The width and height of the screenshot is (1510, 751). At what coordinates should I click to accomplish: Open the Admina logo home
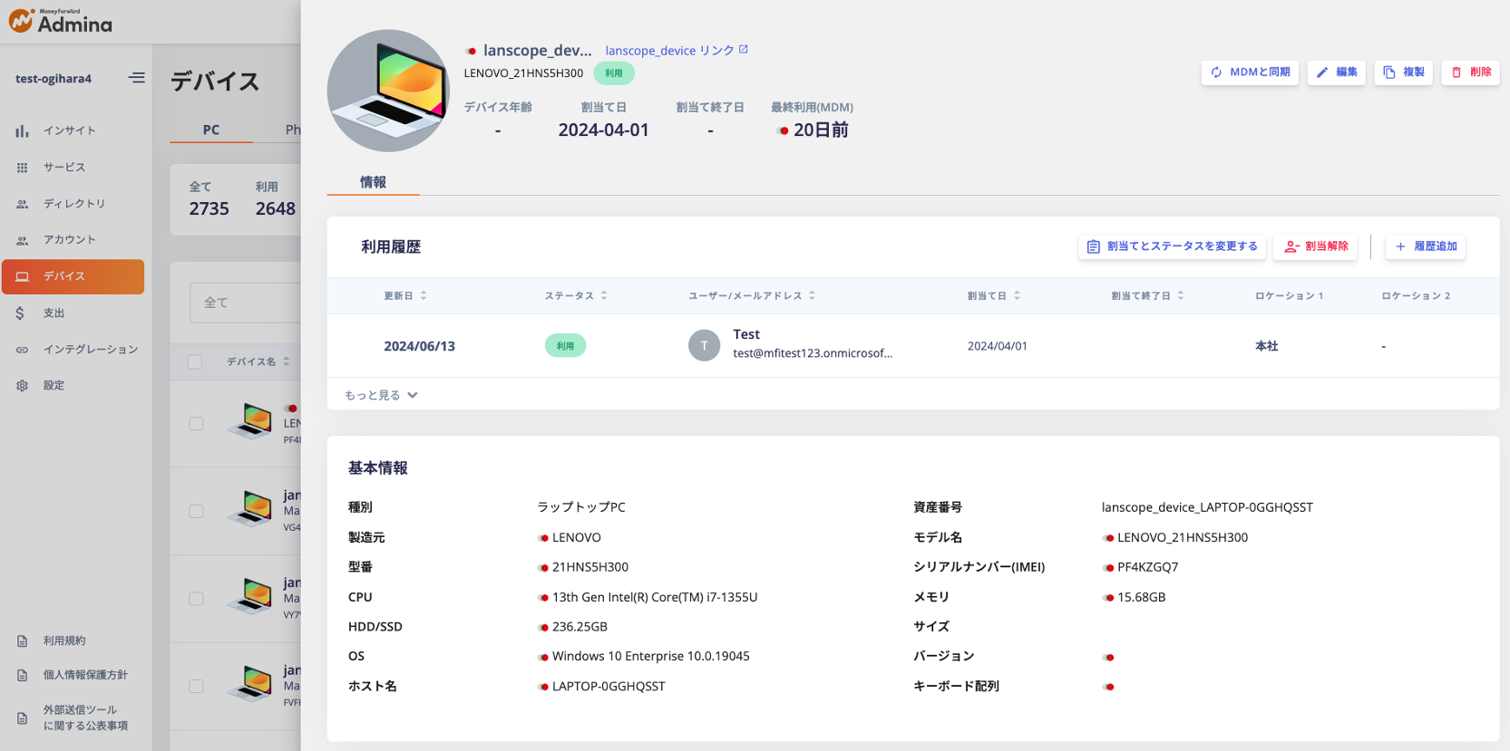(61, 22)
